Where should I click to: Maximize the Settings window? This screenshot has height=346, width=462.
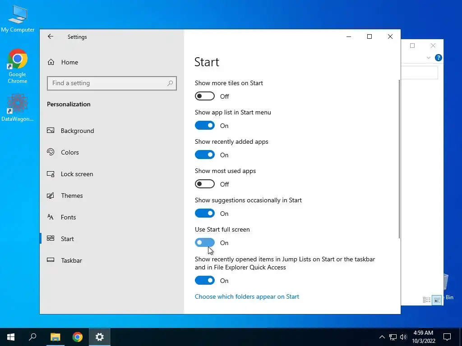[370, 36]
